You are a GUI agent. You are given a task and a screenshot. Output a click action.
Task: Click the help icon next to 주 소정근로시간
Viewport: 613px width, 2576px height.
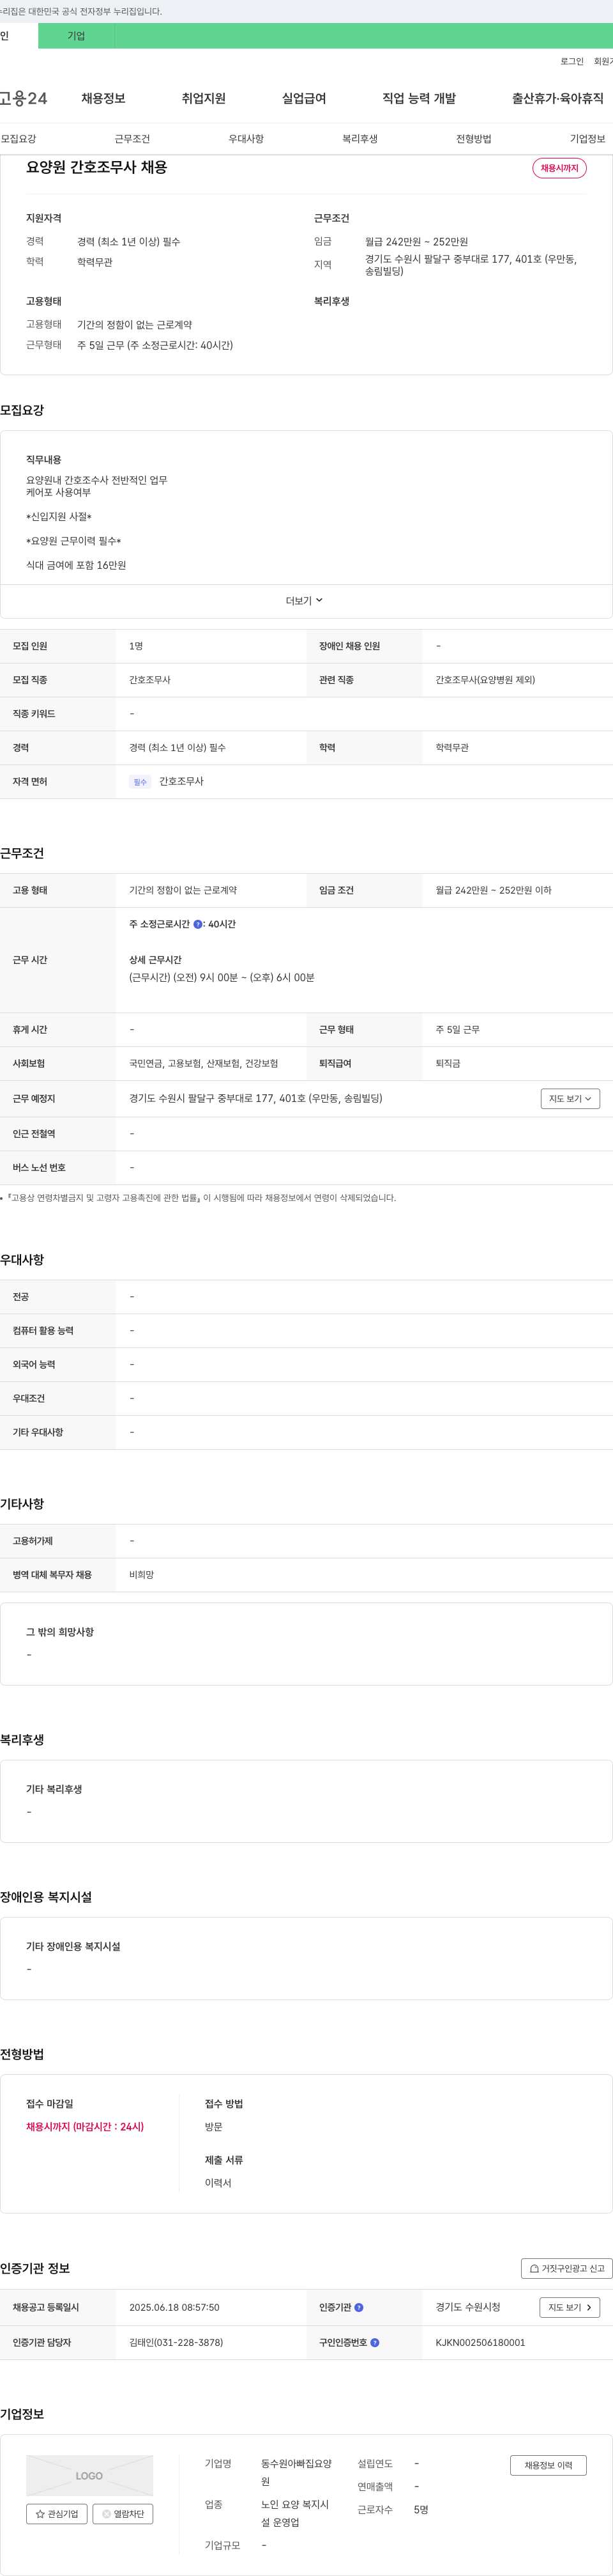point(198,925)
